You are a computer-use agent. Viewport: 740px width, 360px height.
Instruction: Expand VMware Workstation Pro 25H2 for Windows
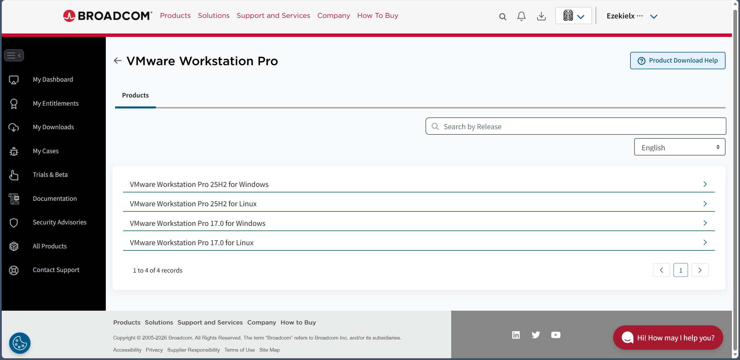point(419,184)
